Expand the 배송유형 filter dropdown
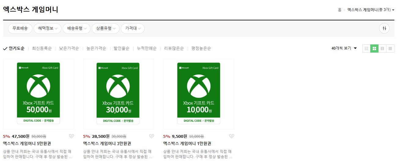Screen dimensions: 399x163 [76, 28]
